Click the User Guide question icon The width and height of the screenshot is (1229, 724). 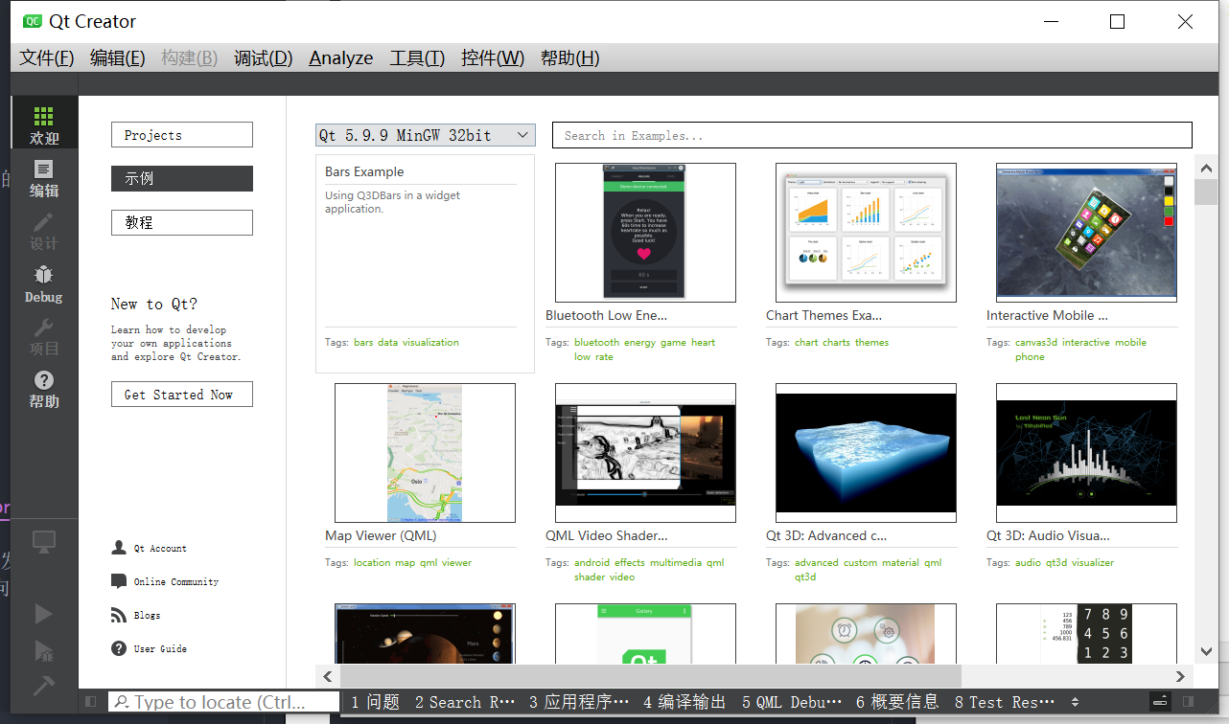point(119,648)
